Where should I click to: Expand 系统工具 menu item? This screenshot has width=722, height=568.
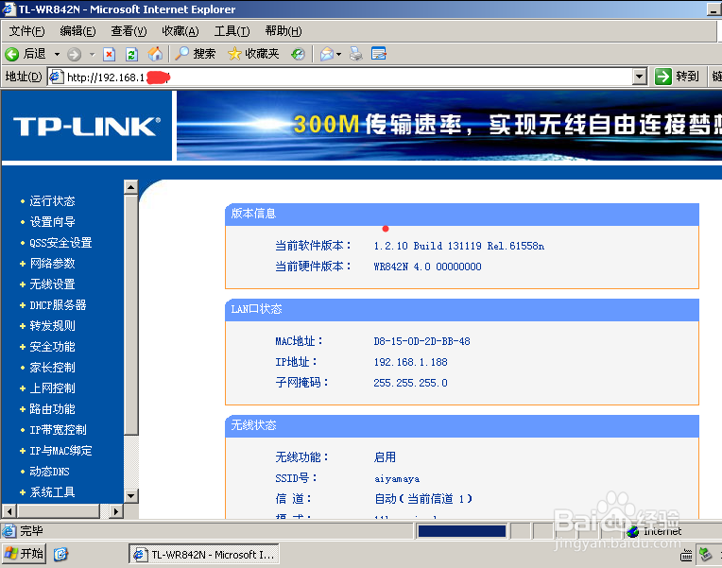(x=52, y=492)
